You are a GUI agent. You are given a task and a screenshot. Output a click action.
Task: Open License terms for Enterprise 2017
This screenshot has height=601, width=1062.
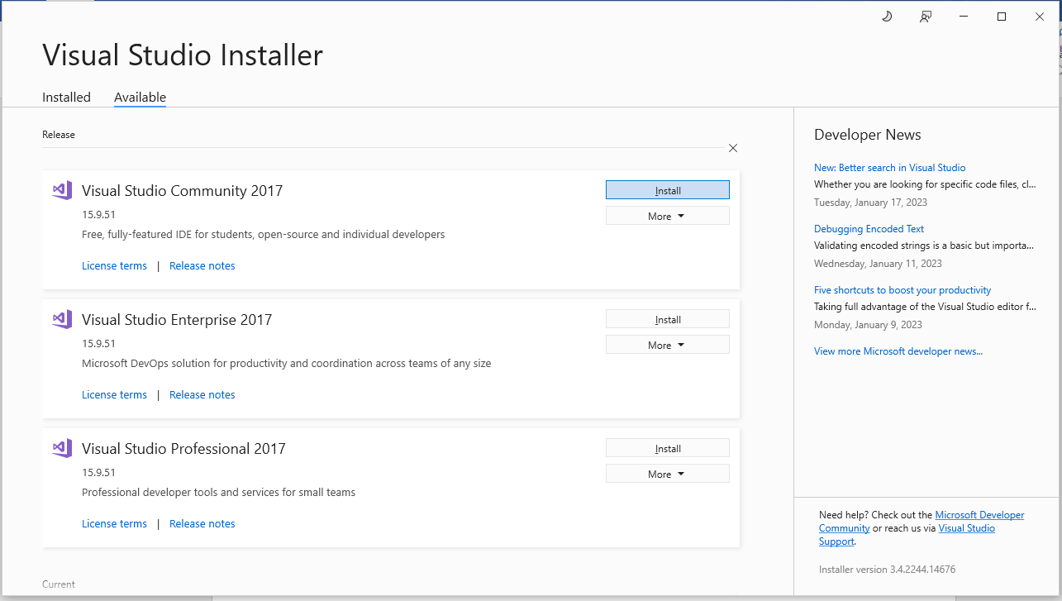tap(114, 394)
